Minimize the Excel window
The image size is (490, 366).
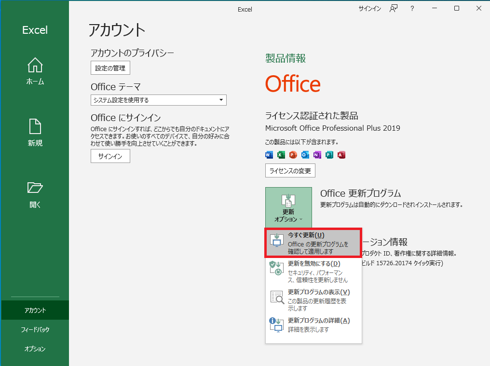point(435,9)
